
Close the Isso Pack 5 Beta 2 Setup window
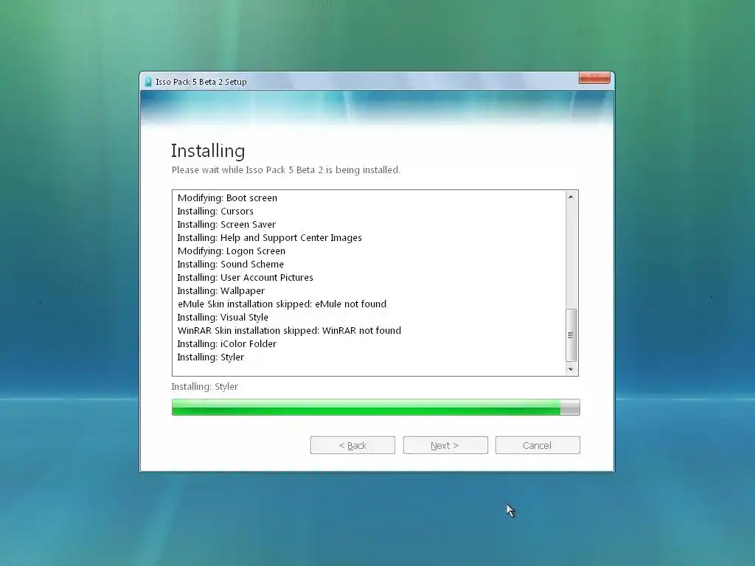[x=594, y=77]
